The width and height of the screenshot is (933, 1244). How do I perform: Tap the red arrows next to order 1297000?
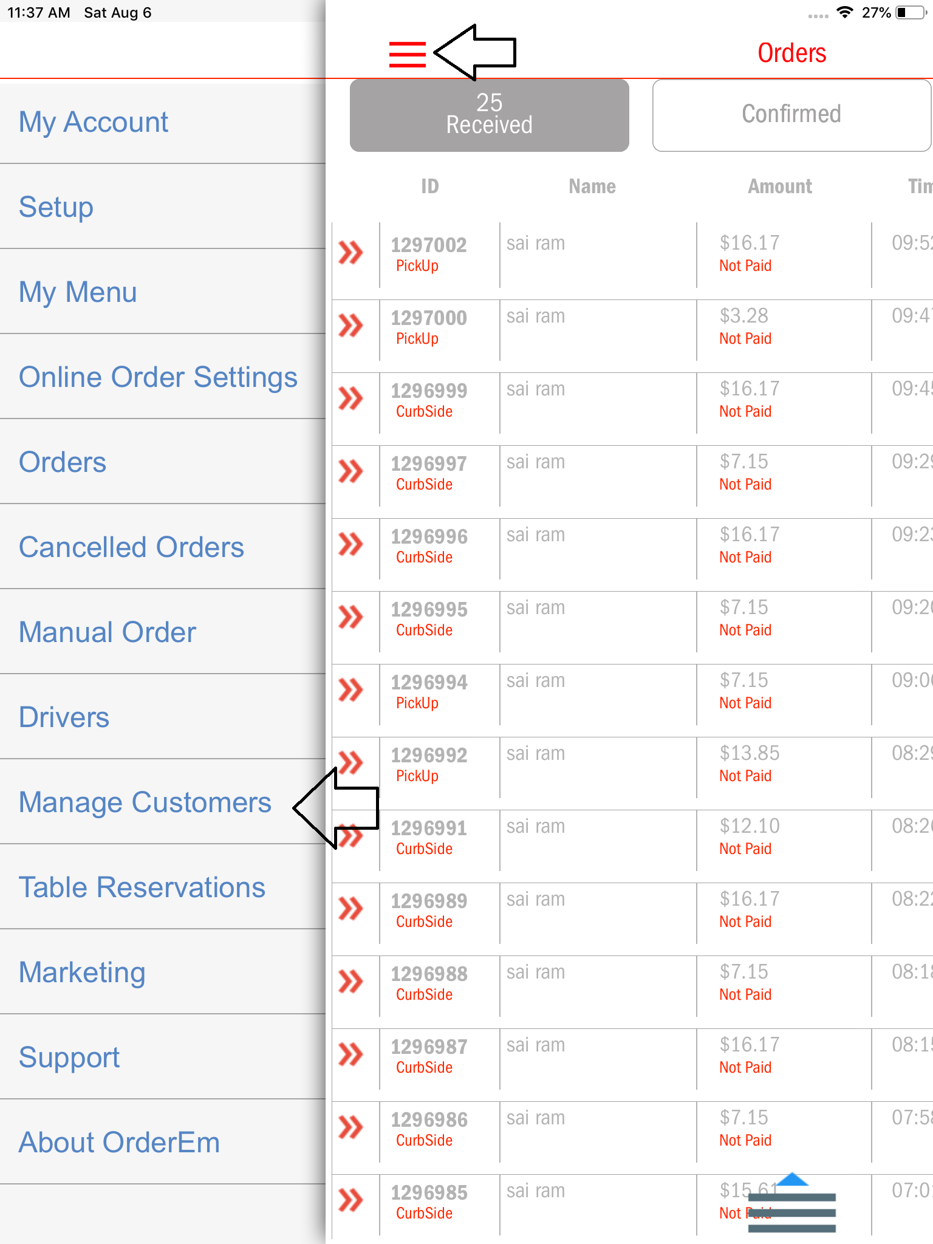[350, 326]
